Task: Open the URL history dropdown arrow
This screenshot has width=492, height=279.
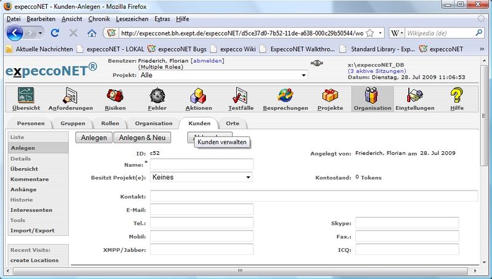Action: click(x=380, y=33)
